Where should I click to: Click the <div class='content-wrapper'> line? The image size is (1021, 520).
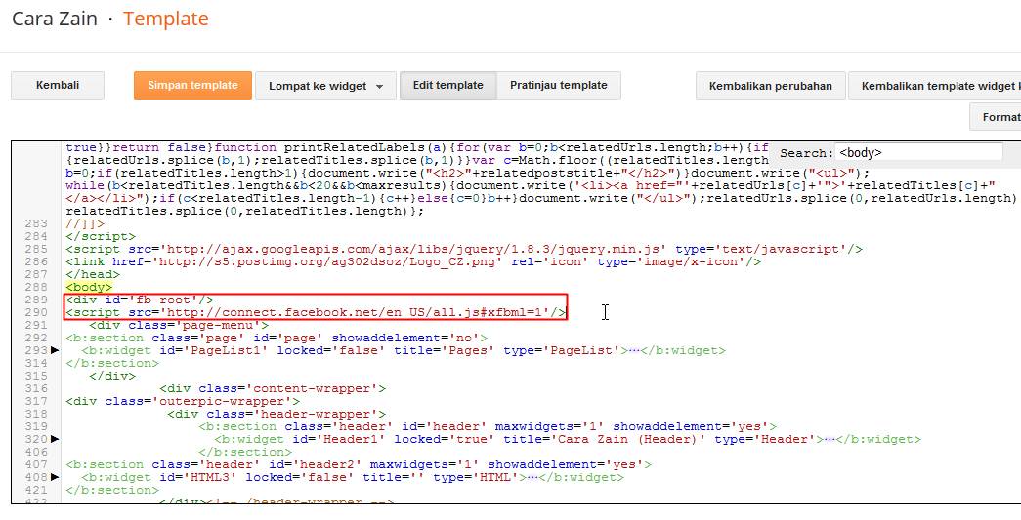click(273, 388)
